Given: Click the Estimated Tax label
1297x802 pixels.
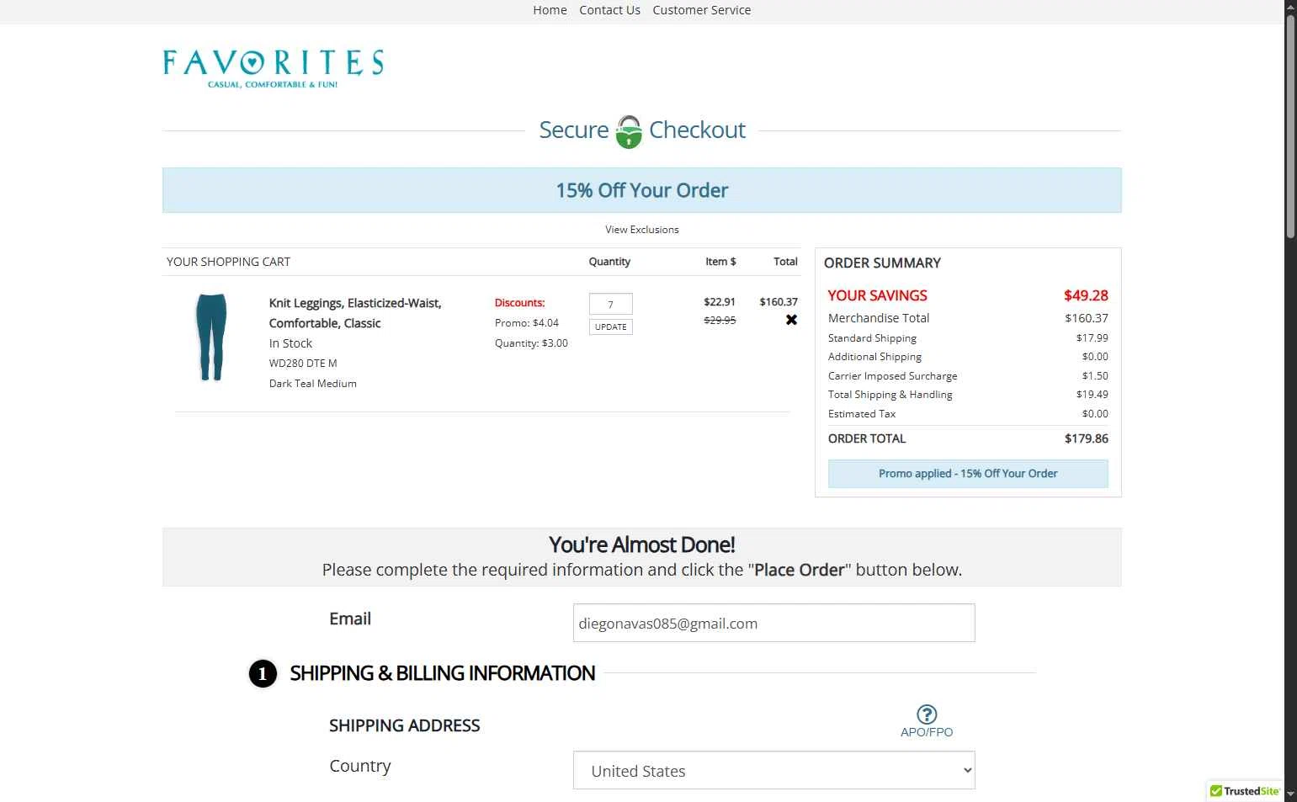Looking at the screenshot, I should (861, 414).
